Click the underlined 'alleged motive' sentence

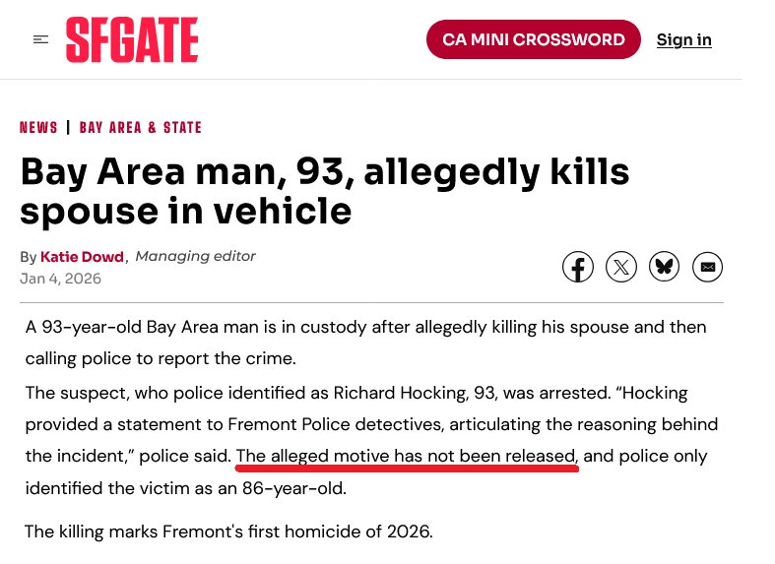tap(406, 456)
